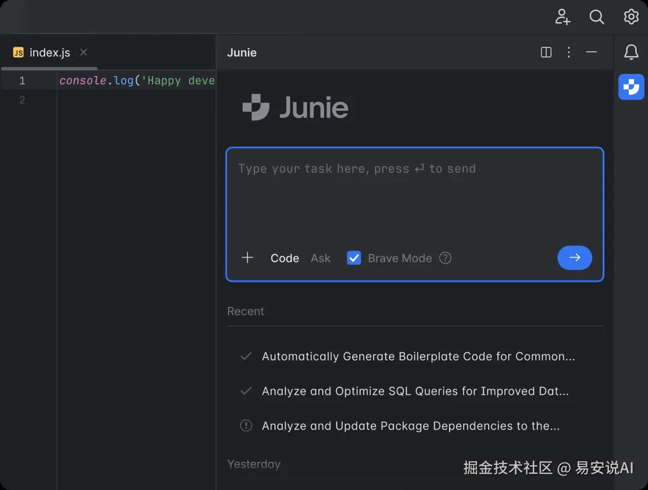Select Ask mode
648x490 pixels.
pyautogui.click(x=320, y=258)
